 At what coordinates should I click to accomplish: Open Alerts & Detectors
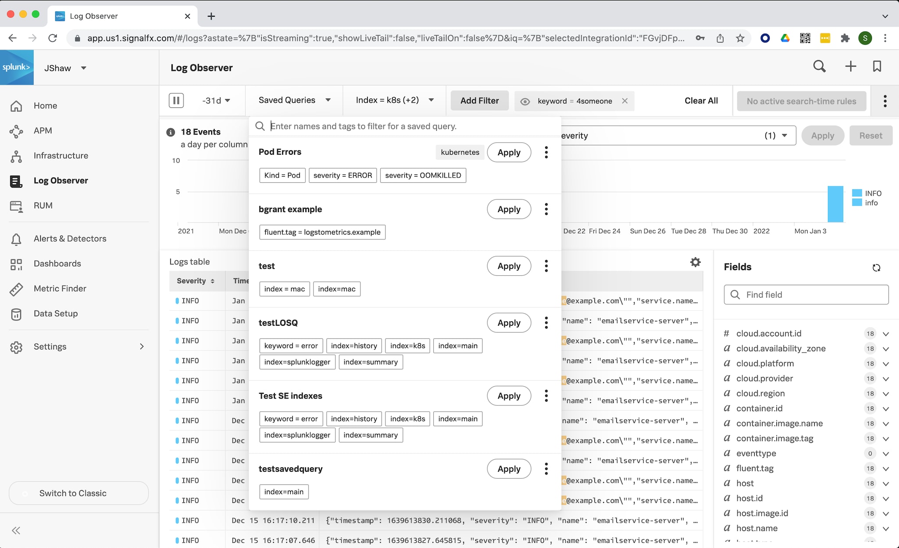pos(70,238)
